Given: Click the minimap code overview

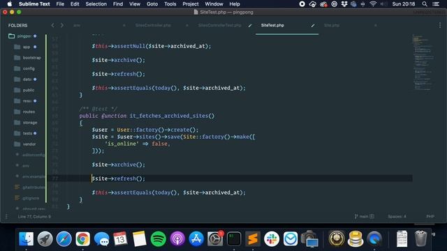Looking at the screenshot, I should pyautogui.click(x=424, y=63).
